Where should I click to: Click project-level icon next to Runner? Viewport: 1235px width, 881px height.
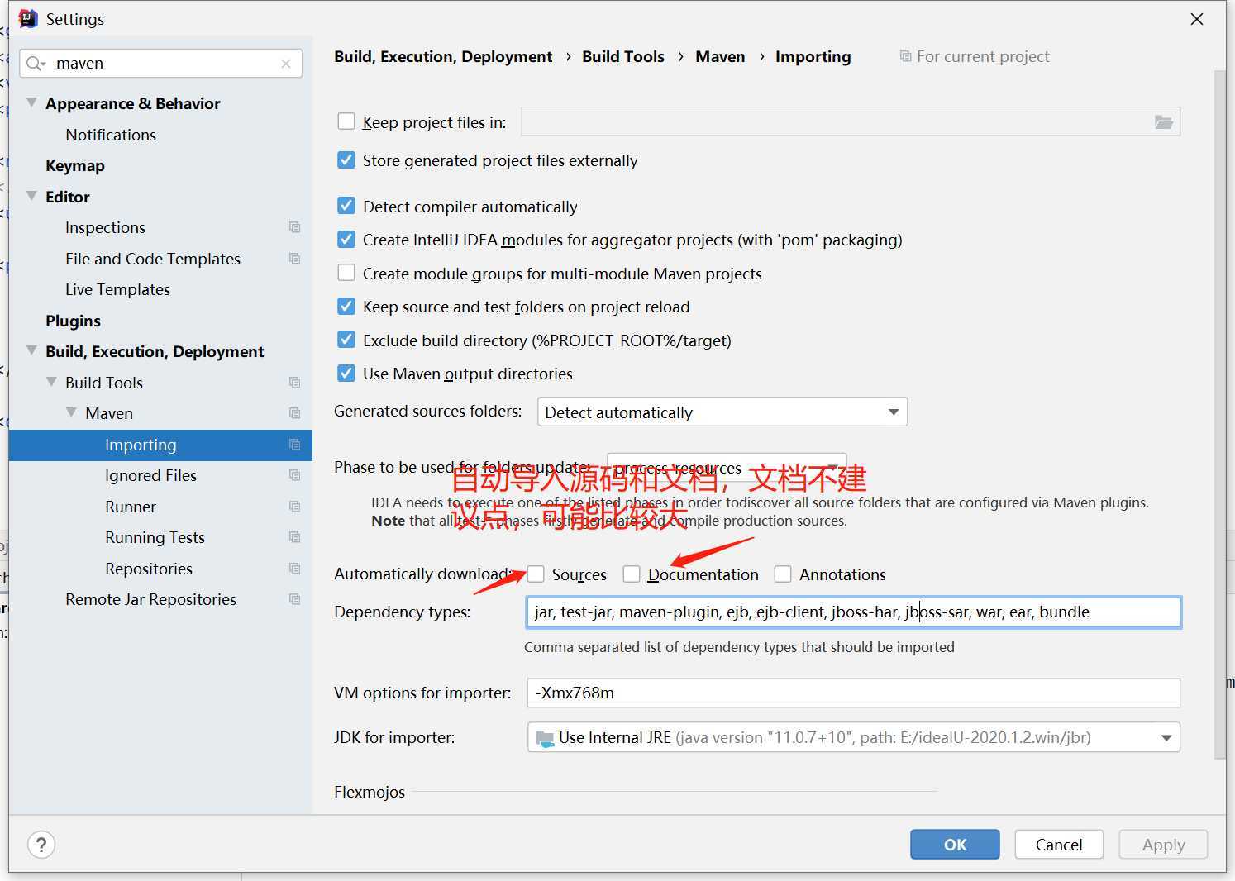pos(294,507)
